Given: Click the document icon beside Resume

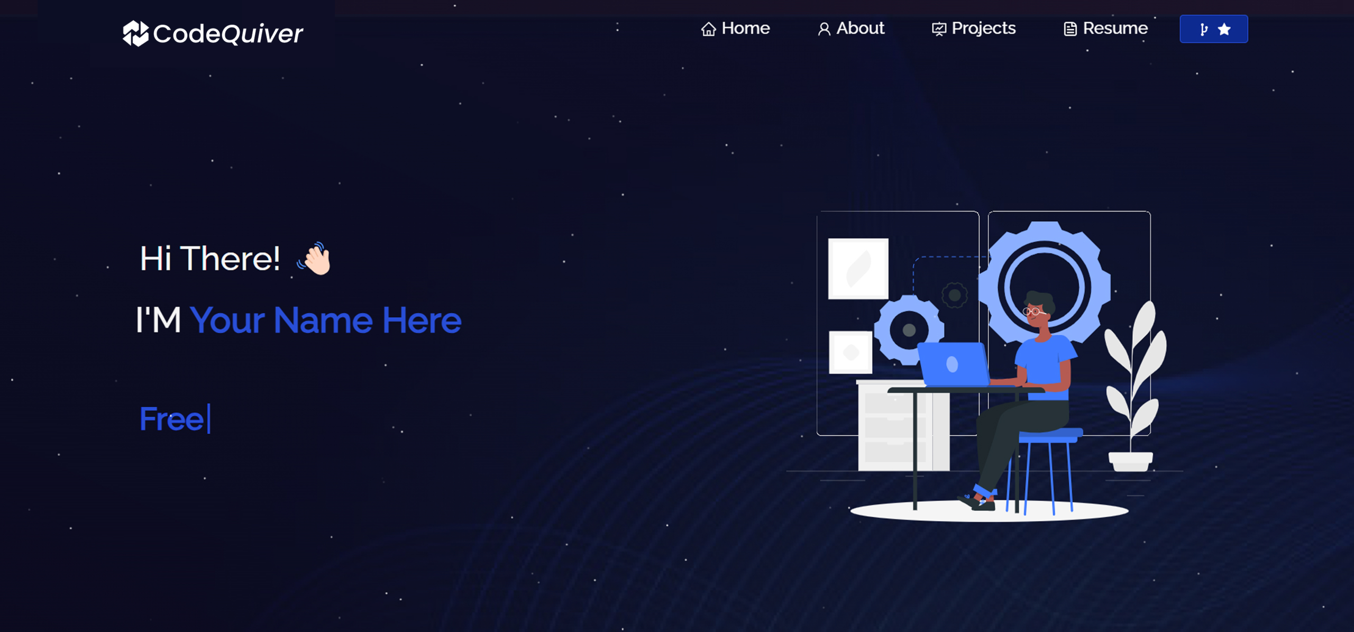Looking at the screenshot, I should tap(1070, 29).
